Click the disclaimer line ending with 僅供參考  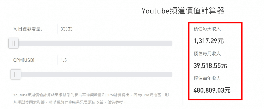pos(69,102)
